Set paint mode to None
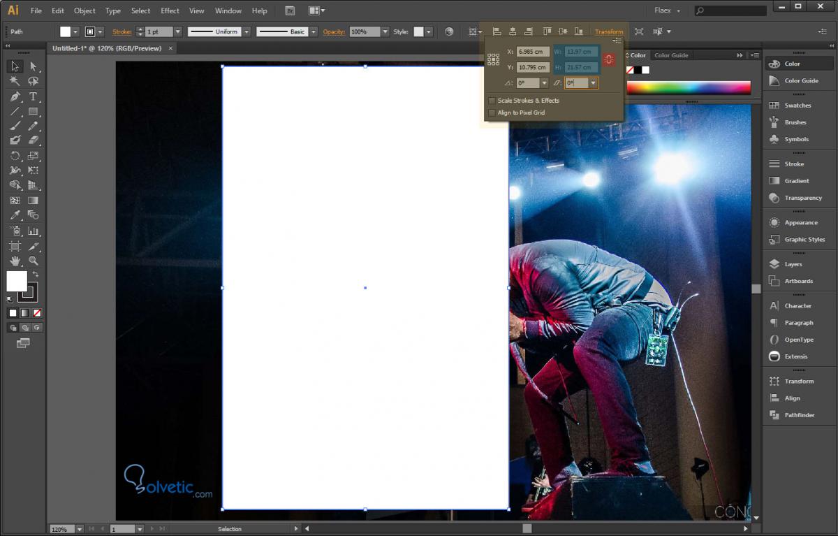The width and height of the screenshot is (838, 536). click(x=37, y=312)
